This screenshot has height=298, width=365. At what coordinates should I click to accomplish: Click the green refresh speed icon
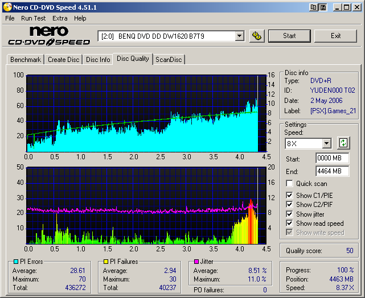tap(343, 143)
